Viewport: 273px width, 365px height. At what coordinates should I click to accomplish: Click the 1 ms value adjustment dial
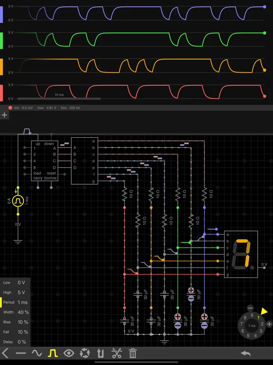252,325
